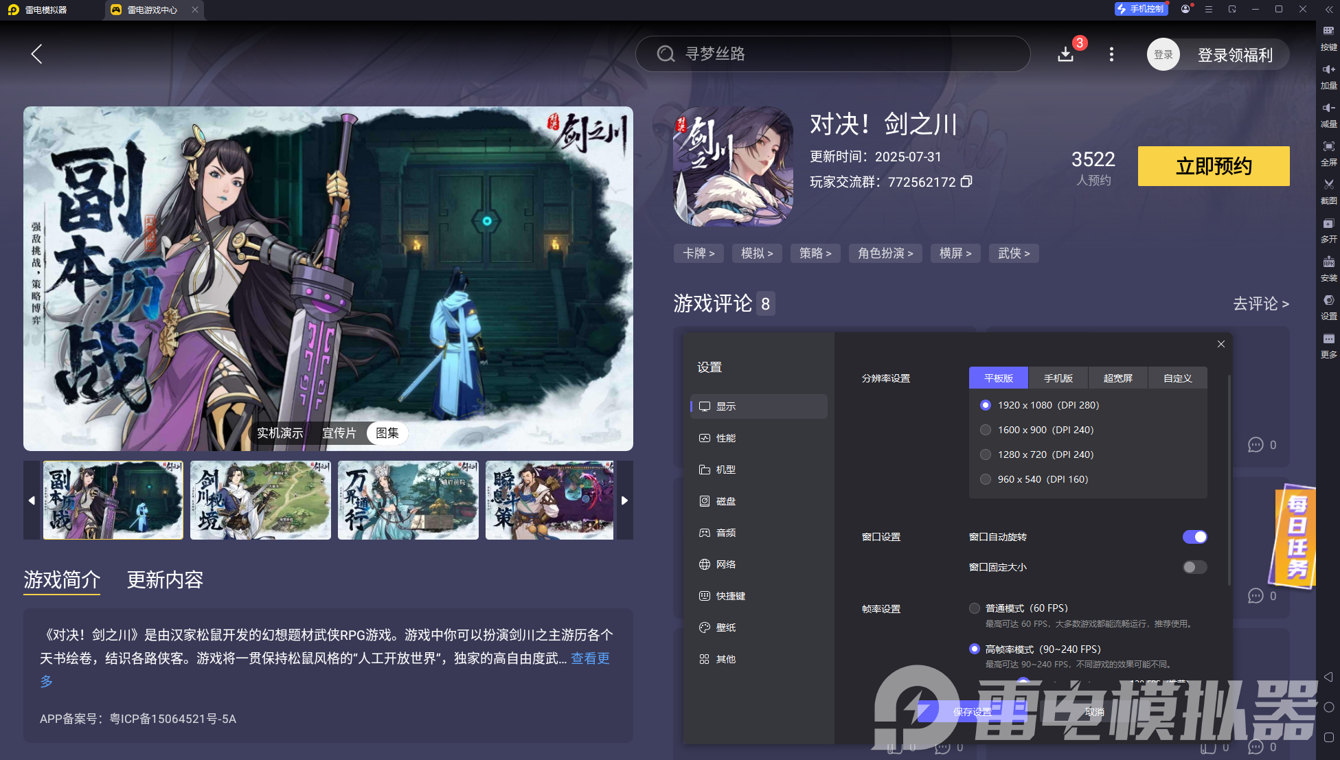
Task: Click the fullscreen (全屏) sidebar icon
Action: [x=1328, y=146]
